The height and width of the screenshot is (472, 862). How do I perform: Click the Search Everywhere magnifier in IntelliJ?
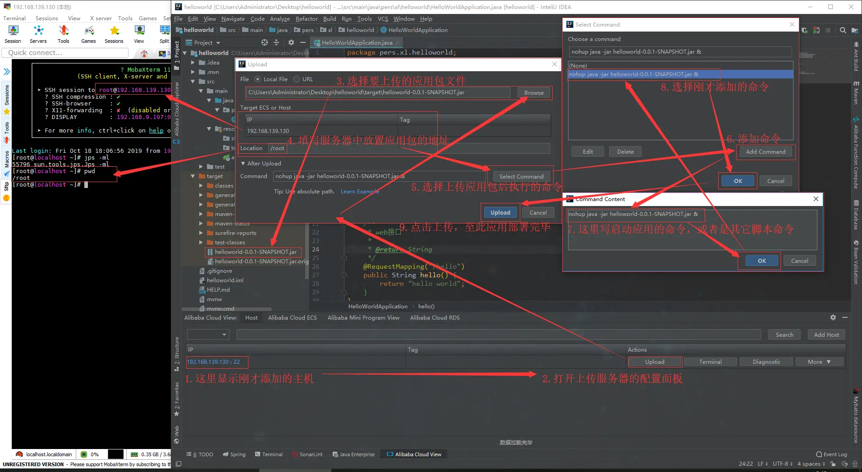pyautogui.click(x=843, y=30)
